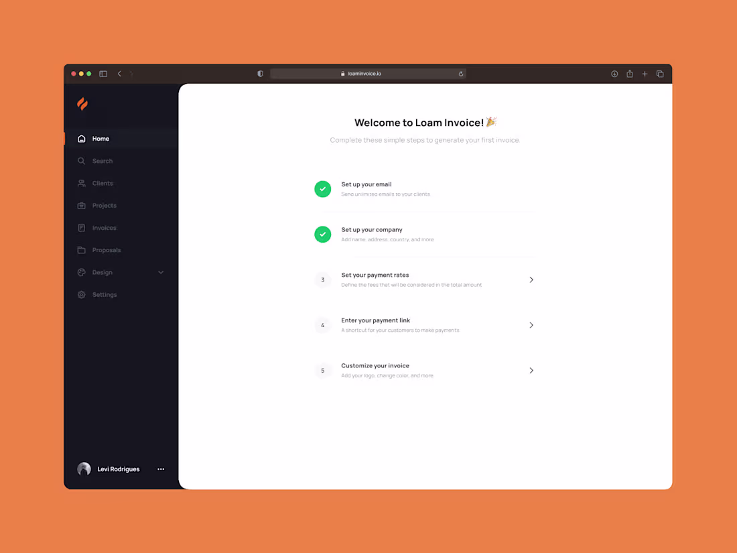Image resolution: width=737 pixels, height=553 pixels.
Task: Click the browser share icon
Action: click(630, 73)
